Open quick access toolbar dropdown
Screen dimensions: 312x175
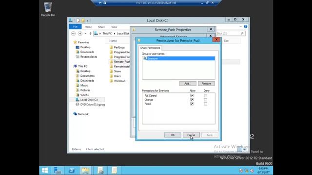click(87, 20)
